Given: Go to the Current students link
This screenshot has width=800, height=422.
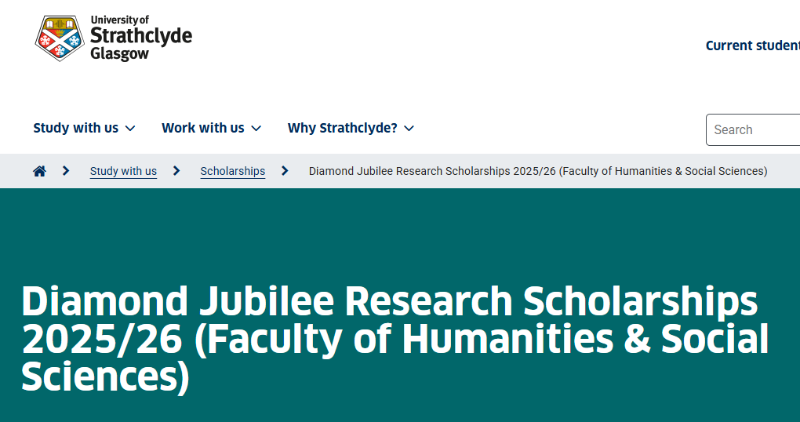Looking at the screenshot, I should tap(751, 45).
